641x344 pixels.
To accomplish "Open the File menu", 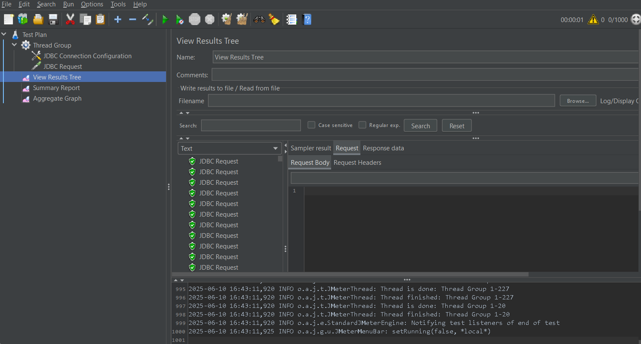I will tap(6, 4).
